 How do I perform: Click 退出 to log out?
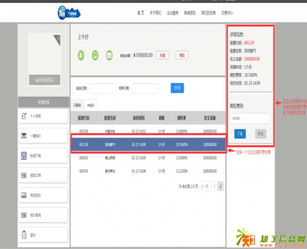pos(43,235)
